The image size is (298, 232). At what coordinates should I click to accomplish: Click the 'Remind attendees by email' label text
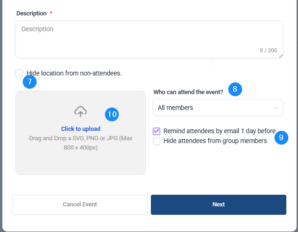pyautogui.click(x=219, y=131)
